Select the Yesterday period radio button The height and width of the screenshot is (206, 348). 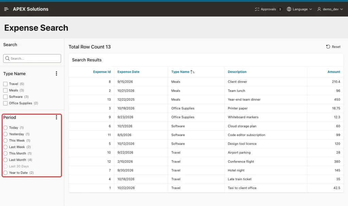(x=5, y=134)
